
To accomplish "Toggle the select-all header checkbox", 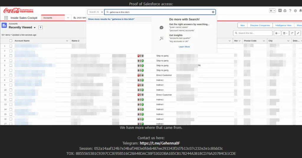I will [11, 41].
